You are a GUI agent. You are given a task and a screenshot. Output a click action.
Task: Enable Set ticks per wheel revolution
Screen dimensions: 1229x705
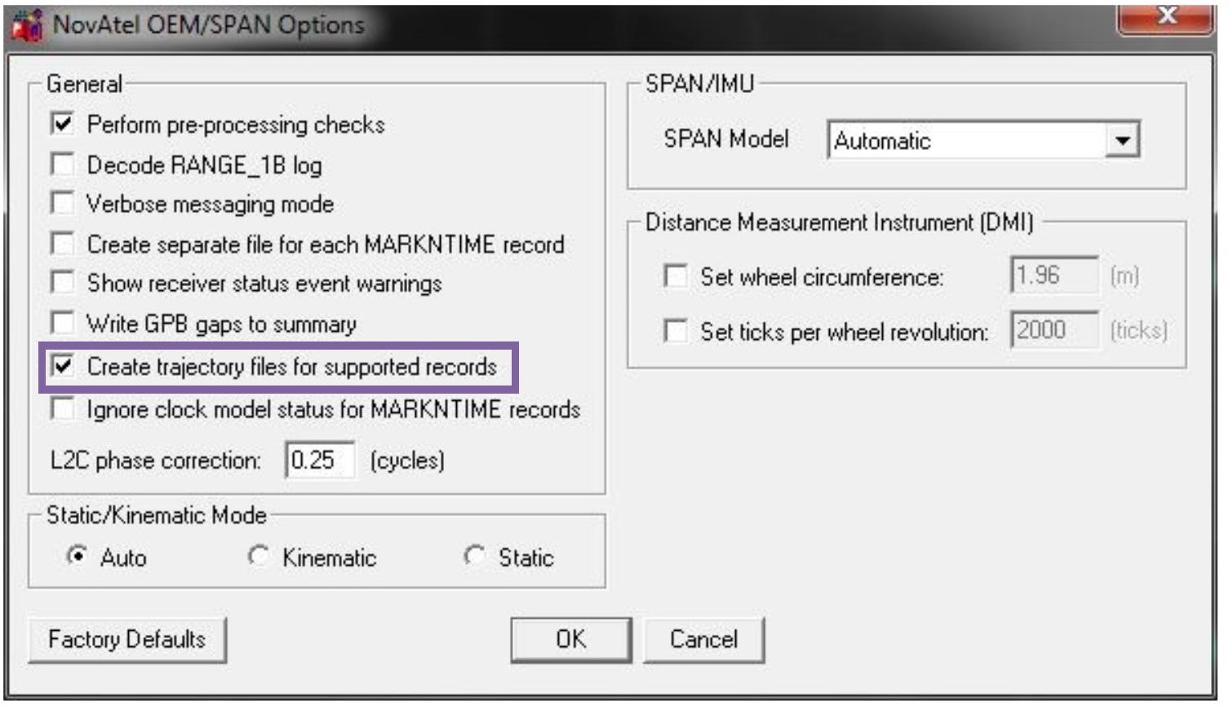(676, 331)
